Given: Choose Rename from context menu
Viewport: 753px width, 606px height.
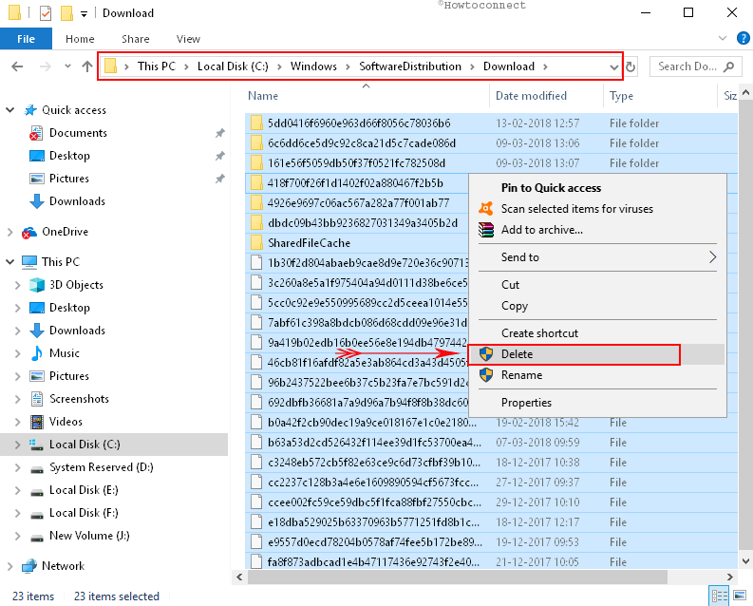Looking at the screenshot, I should 521,375.
